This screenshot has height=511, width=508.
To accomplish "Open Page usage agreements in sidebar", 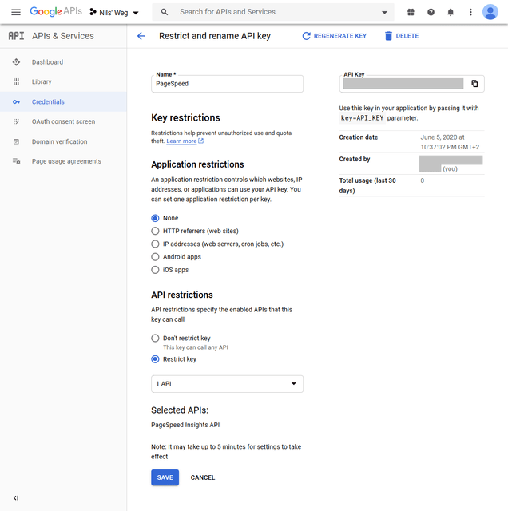I will click(x=63, y=161).
